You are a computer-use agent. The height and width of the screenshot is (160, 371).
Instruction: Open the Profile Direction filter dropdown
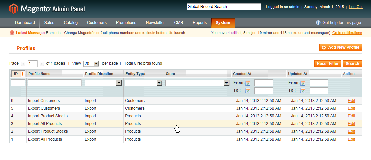click(x=103, y=83)
